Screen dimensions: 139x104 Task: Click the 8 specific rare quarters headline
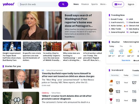click(32, 57)
